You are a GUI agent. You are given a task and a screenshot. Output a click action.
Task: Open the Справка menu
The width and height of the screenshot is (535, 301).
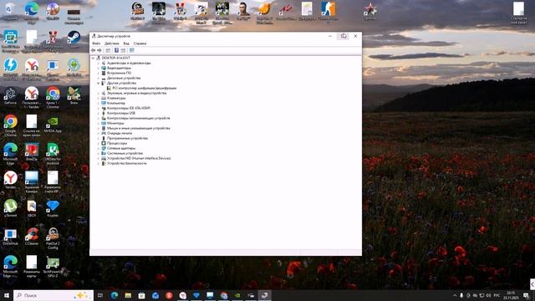coord(140,43)
